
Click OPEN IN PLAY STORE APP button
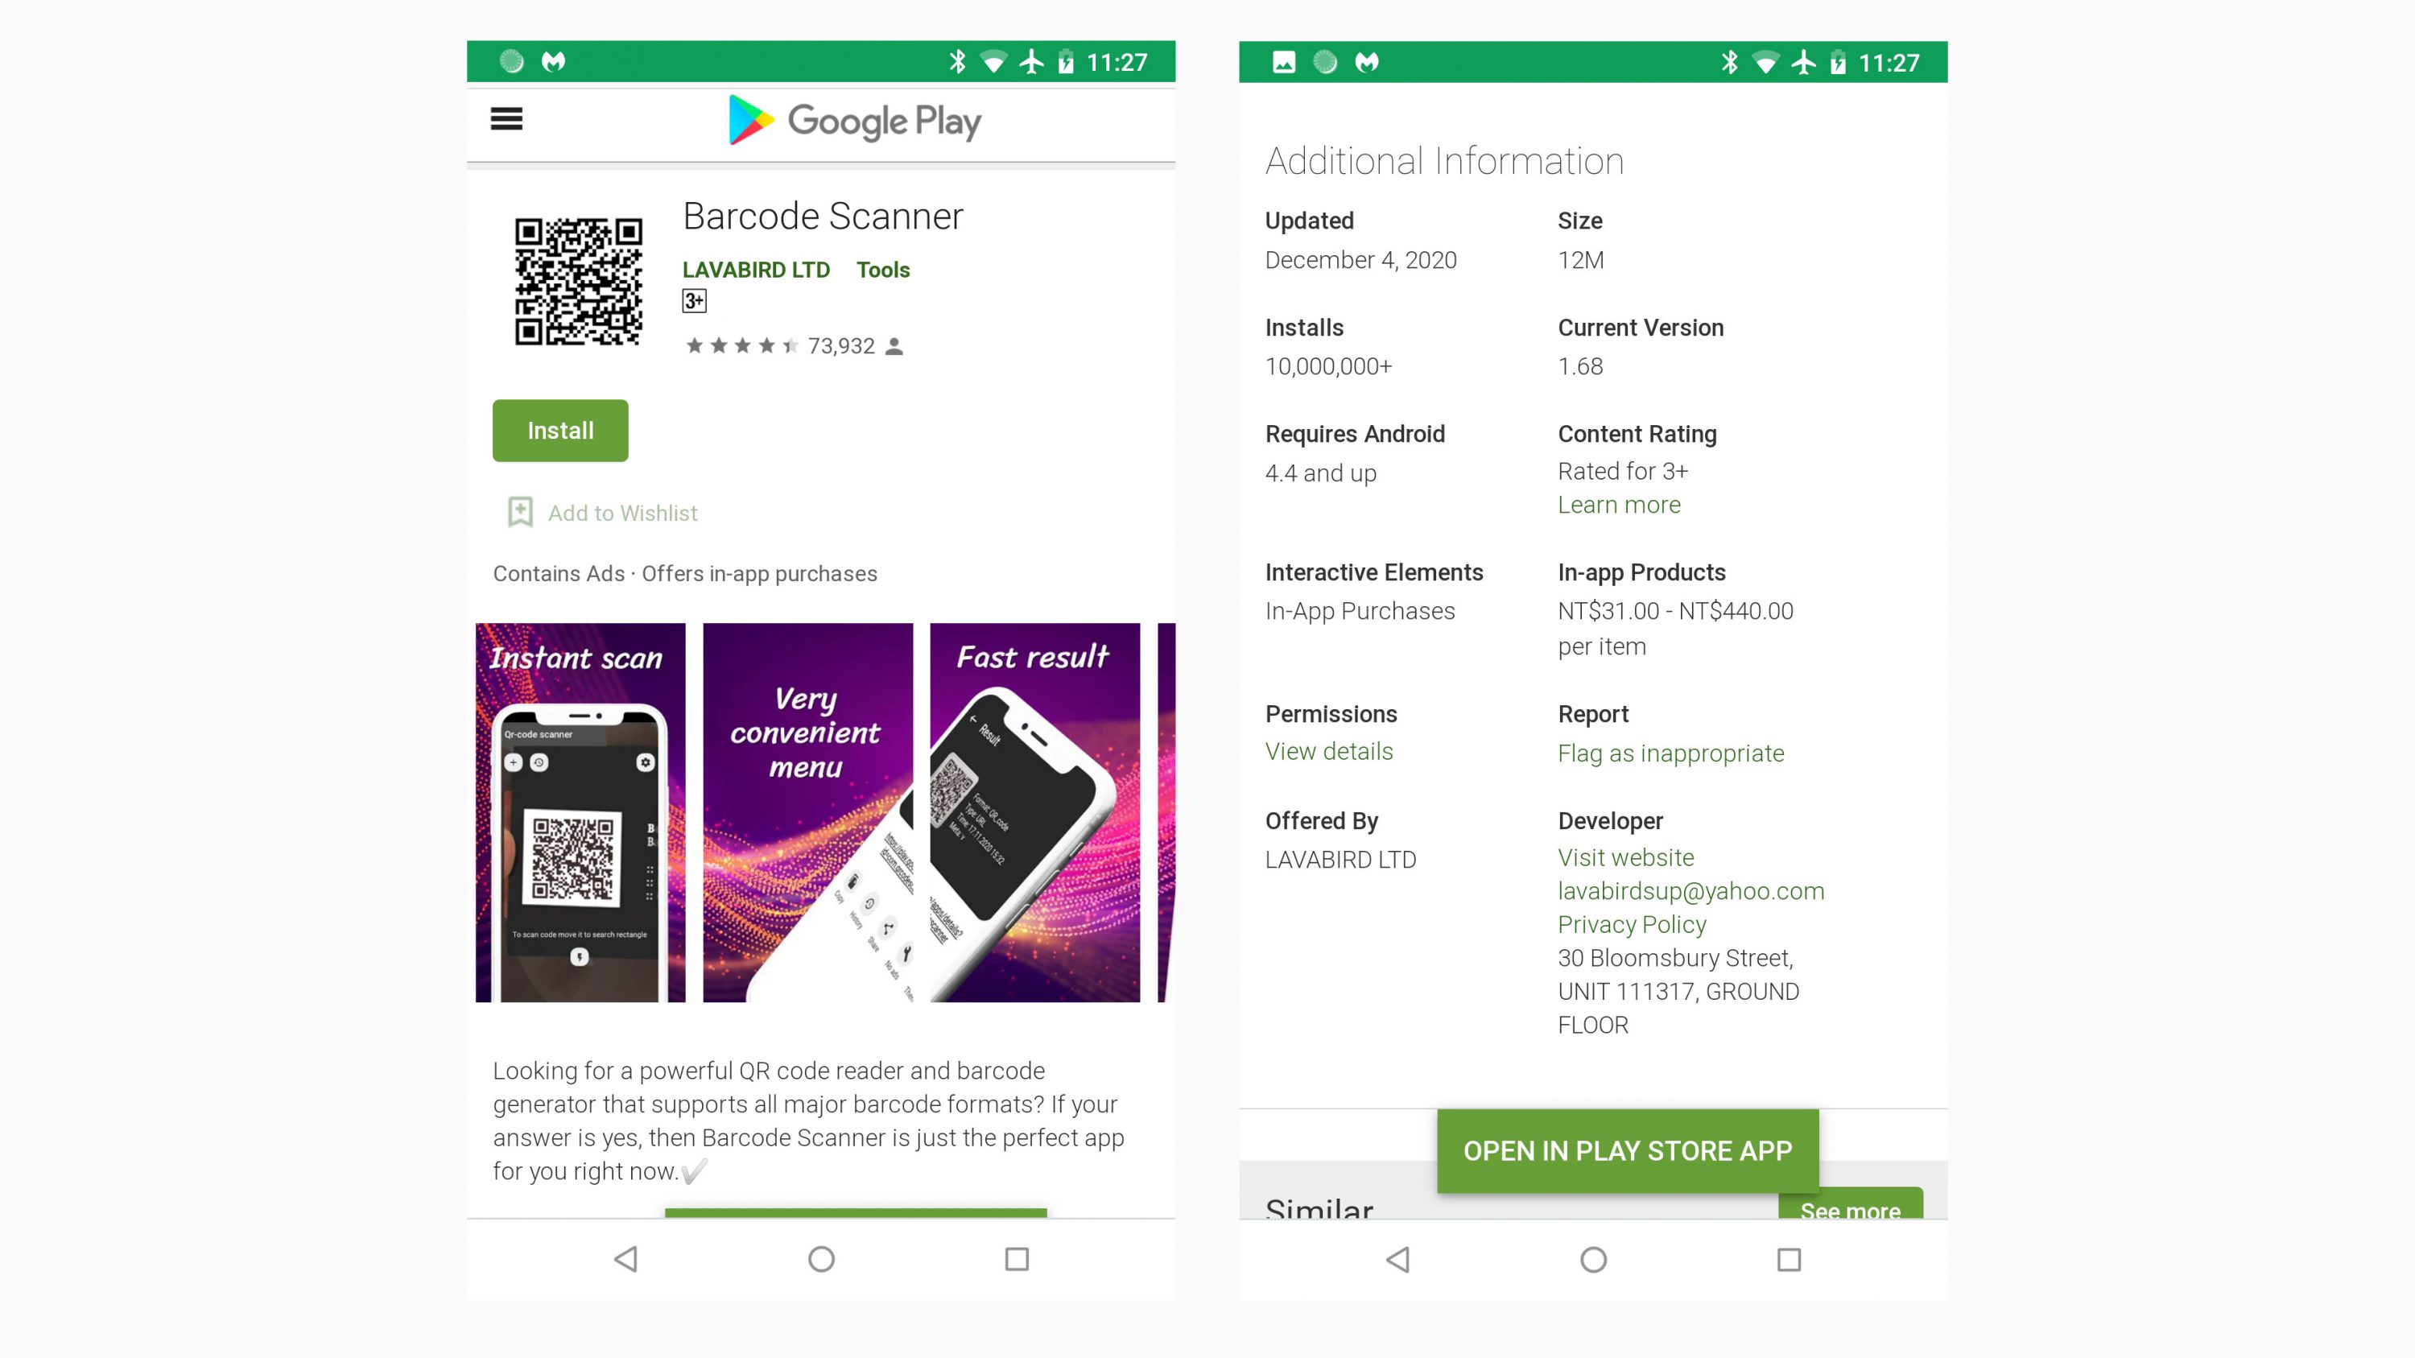[x=1627, y=1150]
